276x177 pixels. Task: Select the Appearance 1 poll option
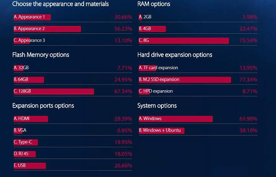(x=31, y=17)
